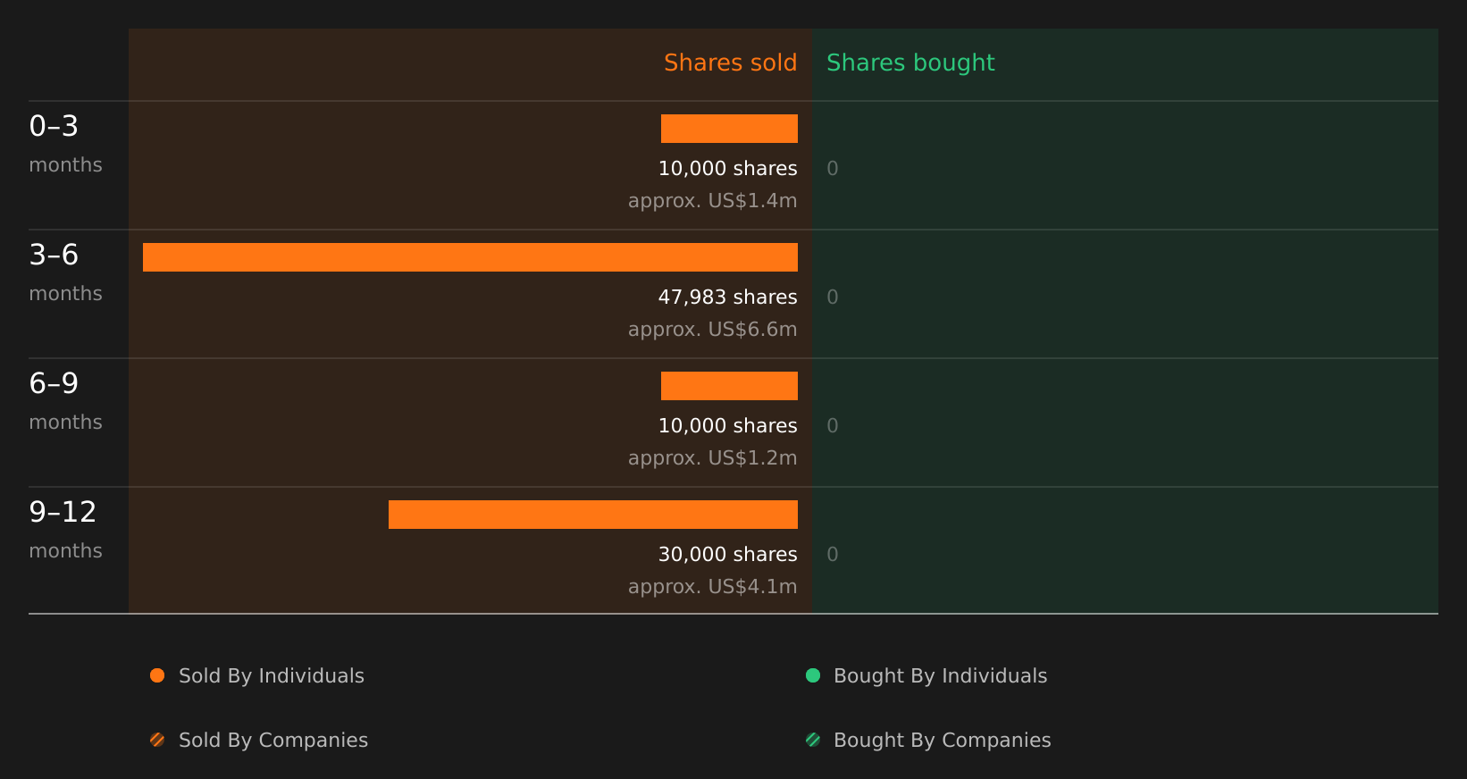1467x779 pixels.
Task: Select the Bought By Companies legend label
Action: pos(943,741)
